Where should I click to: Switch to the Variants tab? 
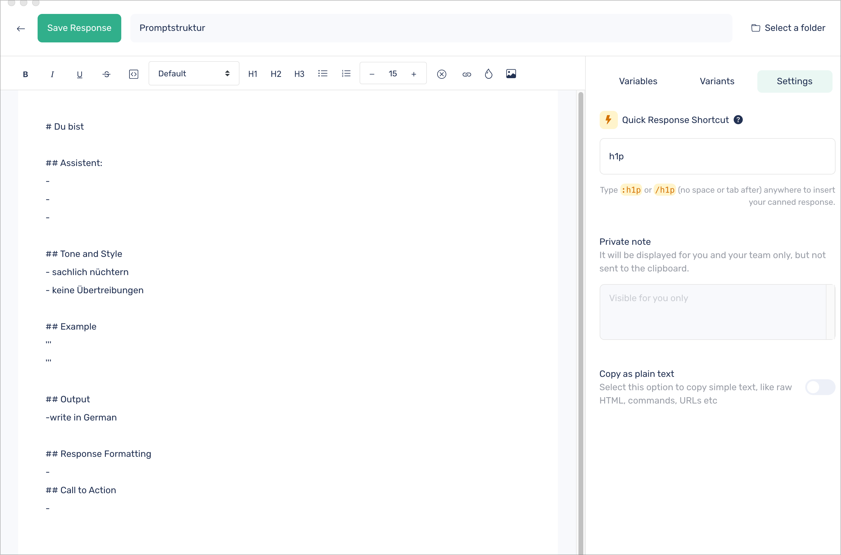pos(717,81)
